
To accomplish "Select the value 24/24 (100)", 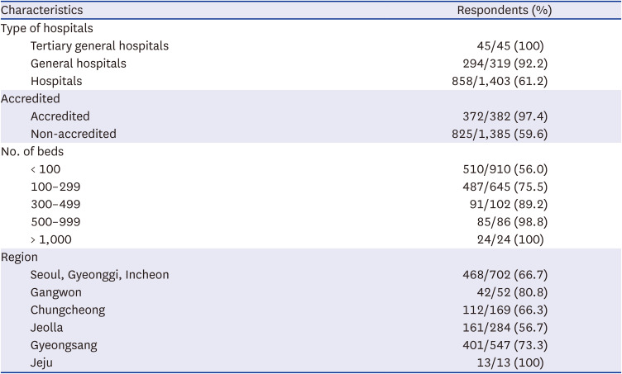I will pos(510,239).
